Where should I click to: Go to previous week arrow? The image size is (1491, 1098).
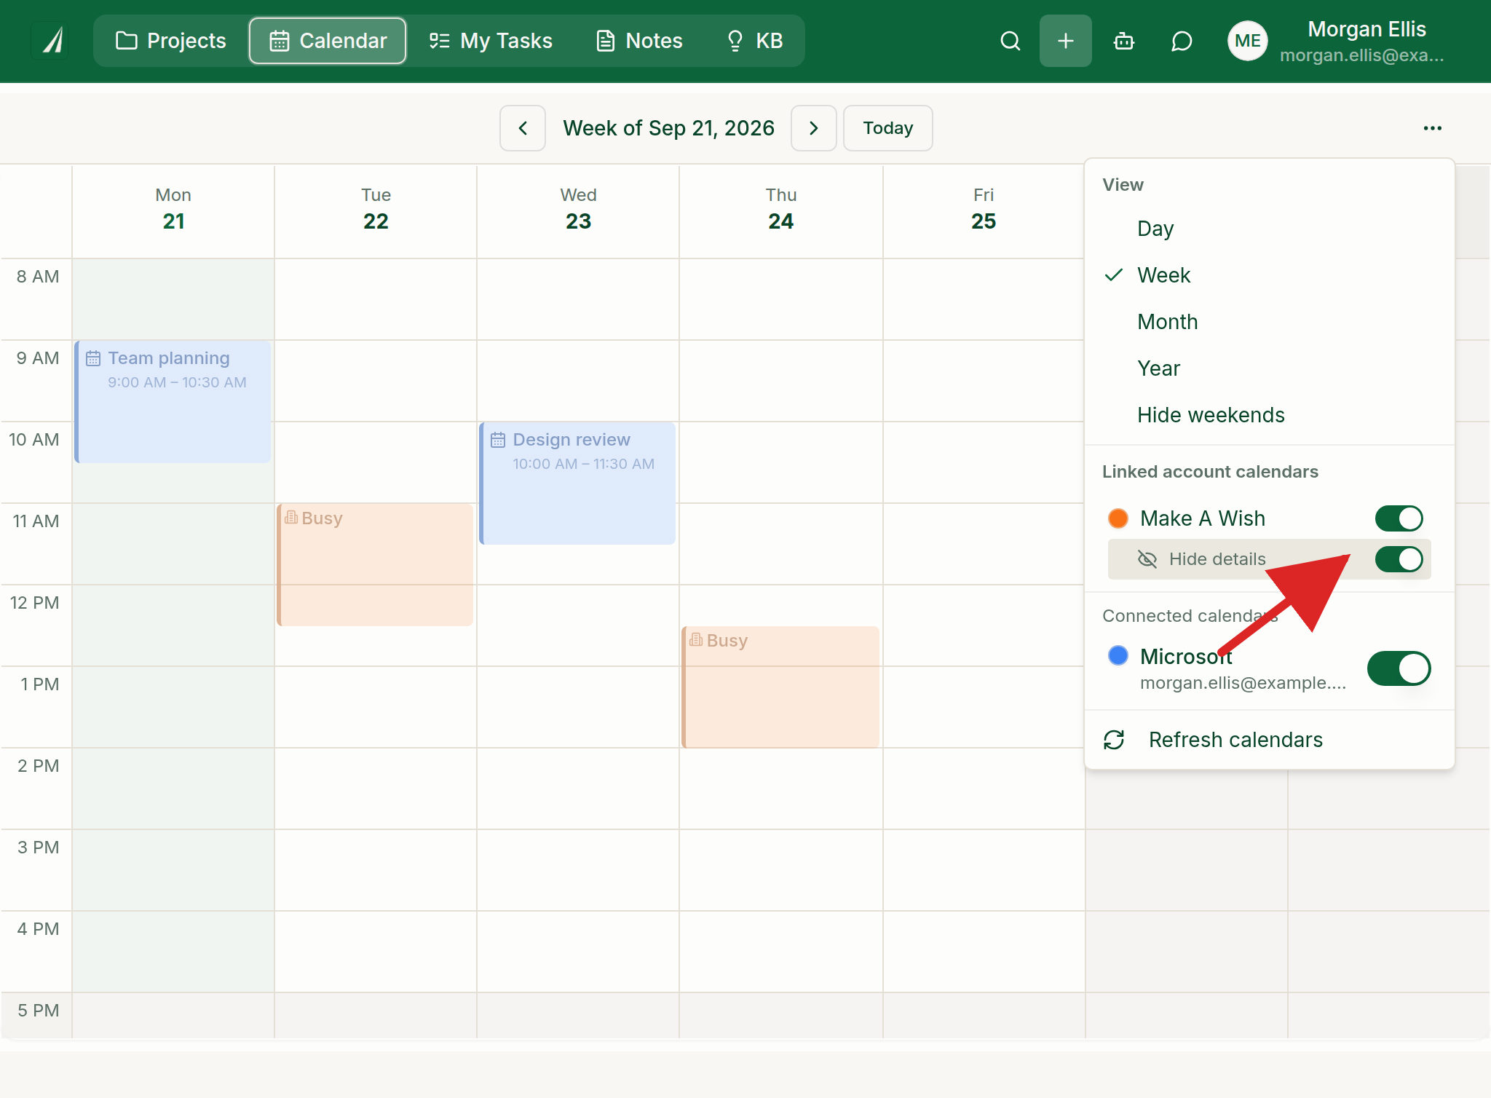pos(523,128)
